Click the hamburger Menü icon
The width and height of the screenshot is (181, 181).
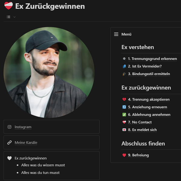116,34
